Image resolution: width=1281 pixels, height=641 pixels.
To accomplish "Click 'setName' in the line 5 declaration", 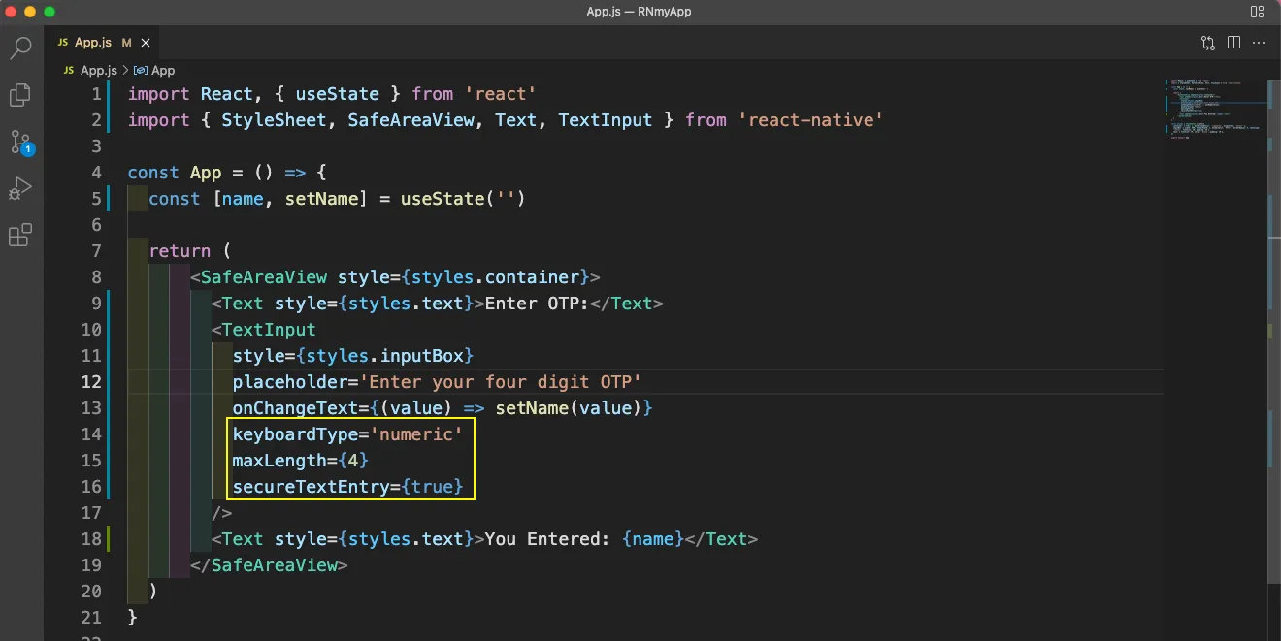I will coord(321,199).
